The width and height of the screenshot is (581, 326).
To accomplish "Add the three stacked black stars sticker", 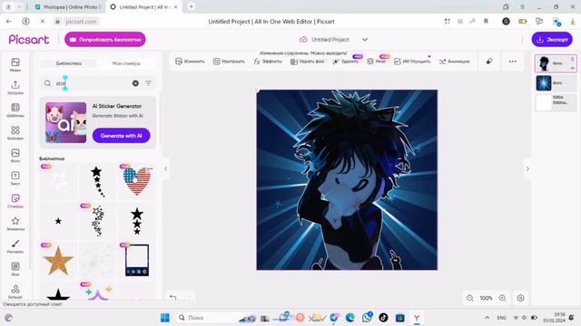I will pyautogui.click(x=137, y=221).
